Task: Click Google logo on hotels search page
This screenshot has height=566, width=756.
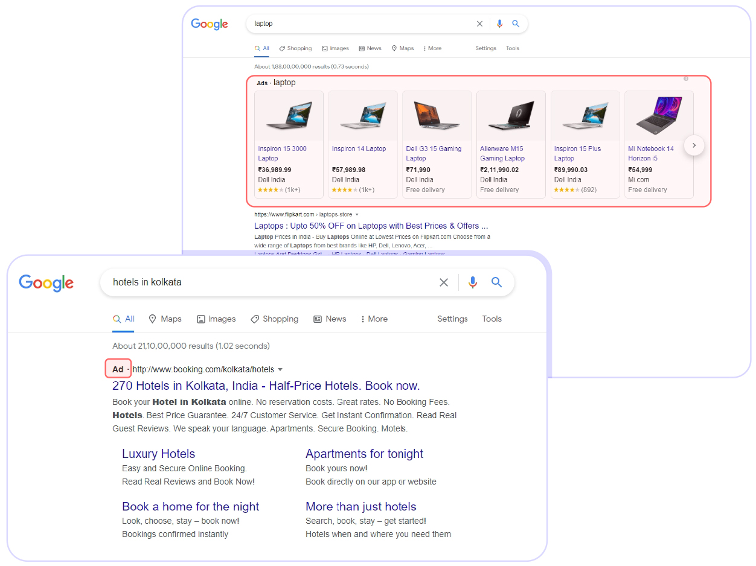Action: (46, 282)
